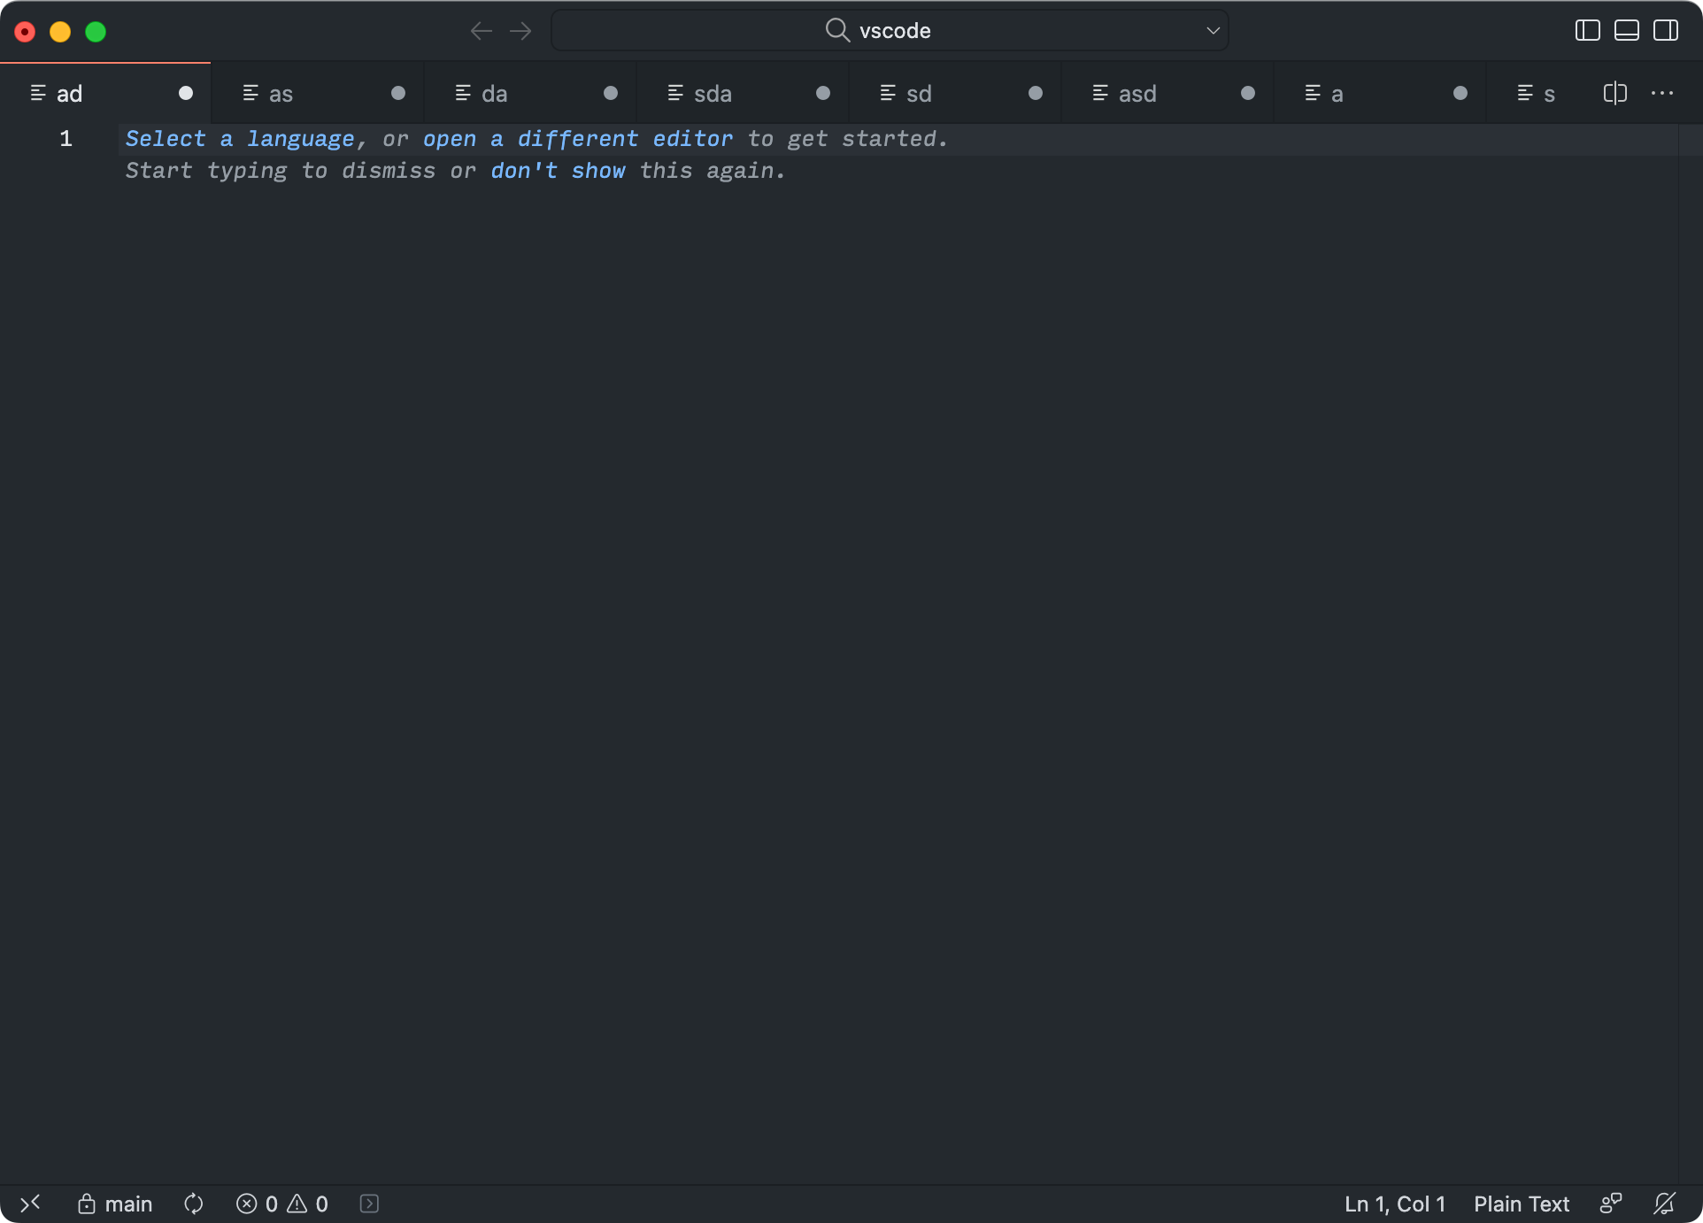This screenshot has height=1223, width=1703.
Task: Toggle the notifications bell with slash
Action: tap(1664, 1204)
